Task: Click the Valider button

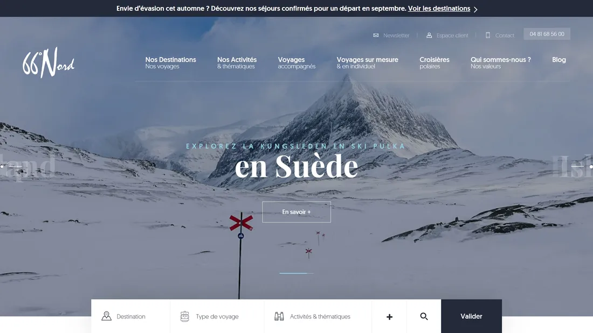Action: (471, 316)
